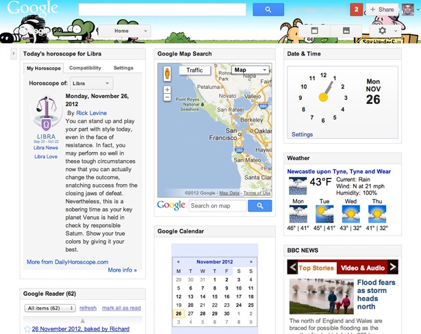Click the profile avatar picture

click(408, 10)
